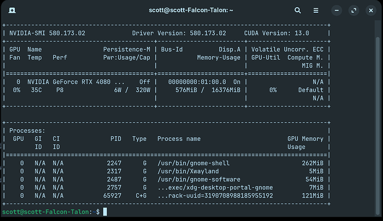Click PID 2247 in the process list
Image resolution: width=383 pixels, height=221 pixels.
point(114,163)
